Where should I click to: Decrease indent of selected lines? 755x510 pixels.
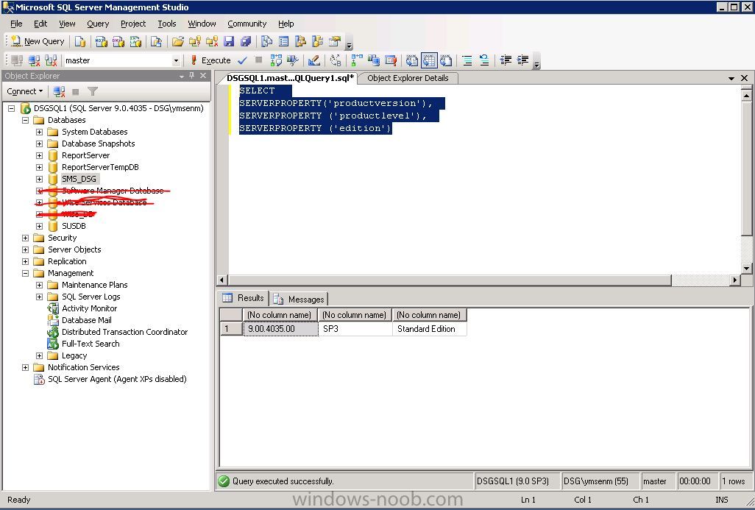pos(506,60)
